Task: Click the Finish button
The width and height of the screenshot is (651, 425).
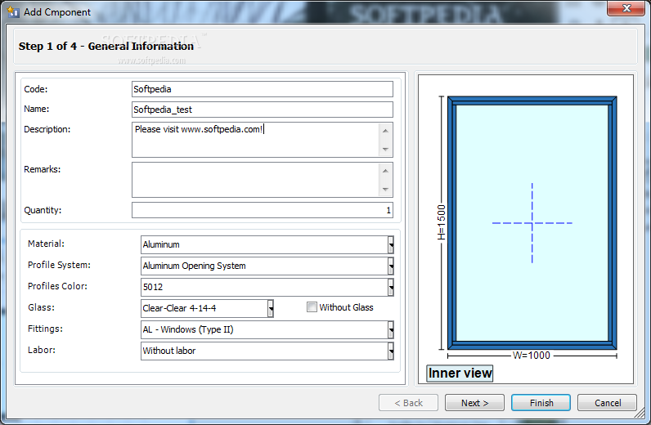Action: (541, 403)
